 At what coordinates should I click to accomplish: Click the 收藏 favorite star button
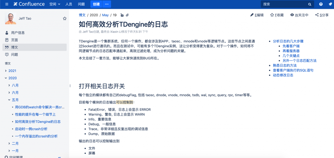point(277,15)
